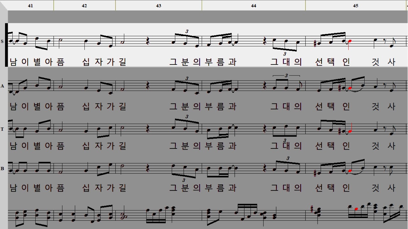
Task: Click tenor lyric '남 이 별 아 픔'
Action: pos(37,146)
